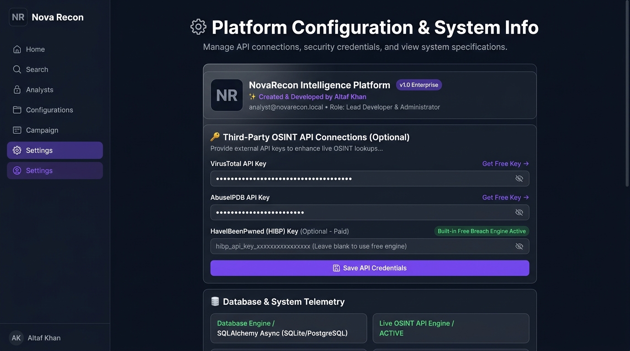Screen dimensions: 630x351
Task: Click the Third-Party OSINT API Connections heading
Action: [x=316, y=137]
